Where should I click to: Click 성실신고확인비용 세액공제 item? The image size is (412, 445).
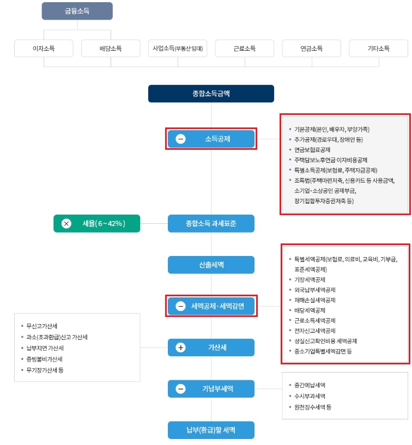coord(326,341)
